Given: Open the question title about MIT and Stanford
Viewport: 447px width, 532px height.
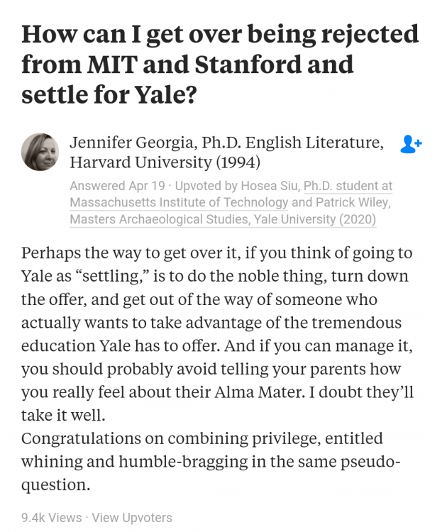Looking at the screenshot, I should click(220, 64).
